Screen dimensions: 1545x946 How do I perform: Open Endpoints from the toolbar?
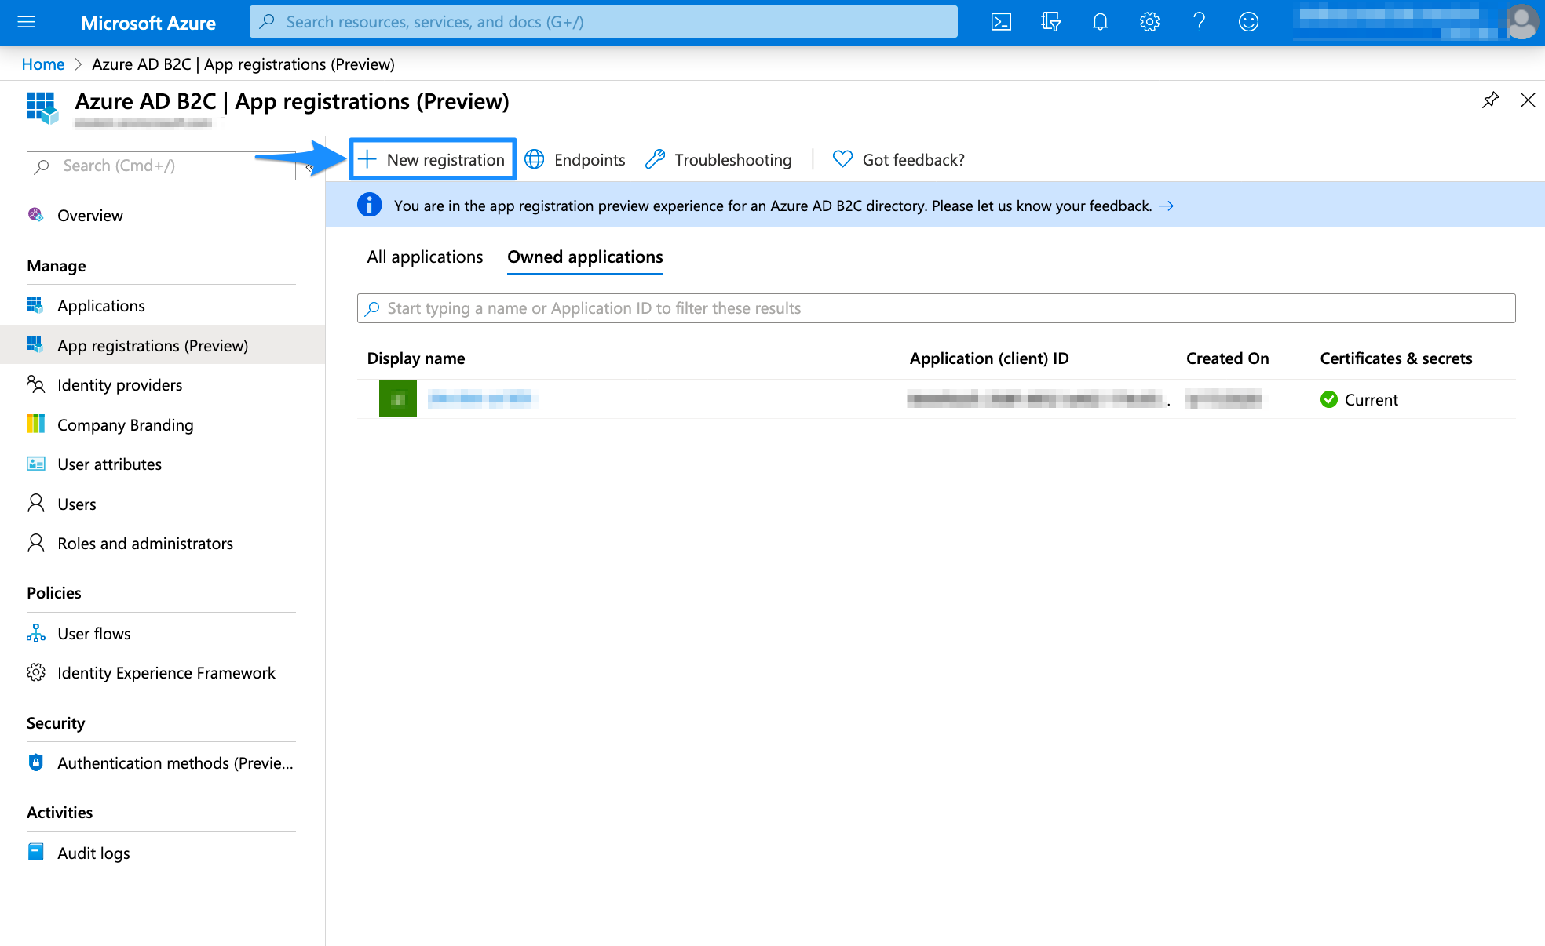click(x=575, y=160)
